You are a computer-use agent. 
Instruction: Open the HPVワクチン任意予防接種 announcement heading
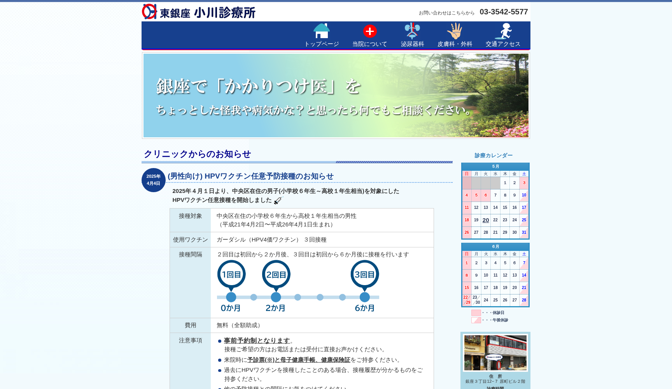click(x=250, y=176)
